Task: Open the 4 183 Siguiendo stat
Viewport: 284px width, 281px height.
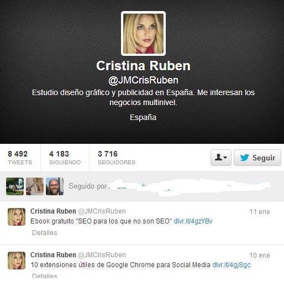Action: pyautogui.click(x=65, y=158)
